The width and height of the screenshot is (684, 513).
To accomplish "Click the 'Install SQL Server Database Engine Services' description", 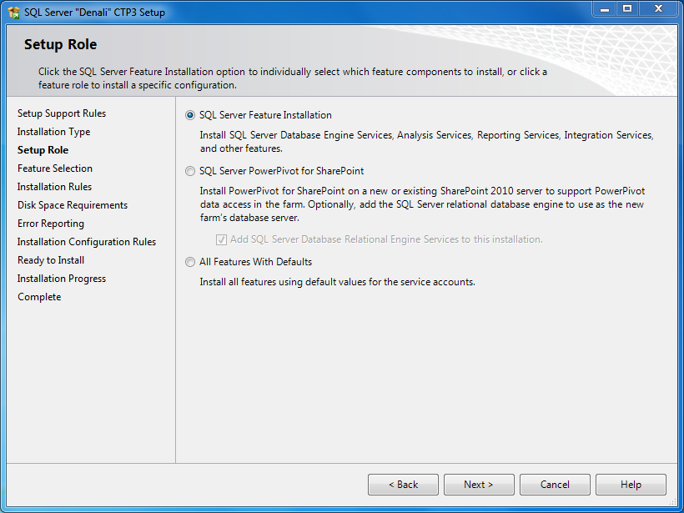I will (426, 142).
